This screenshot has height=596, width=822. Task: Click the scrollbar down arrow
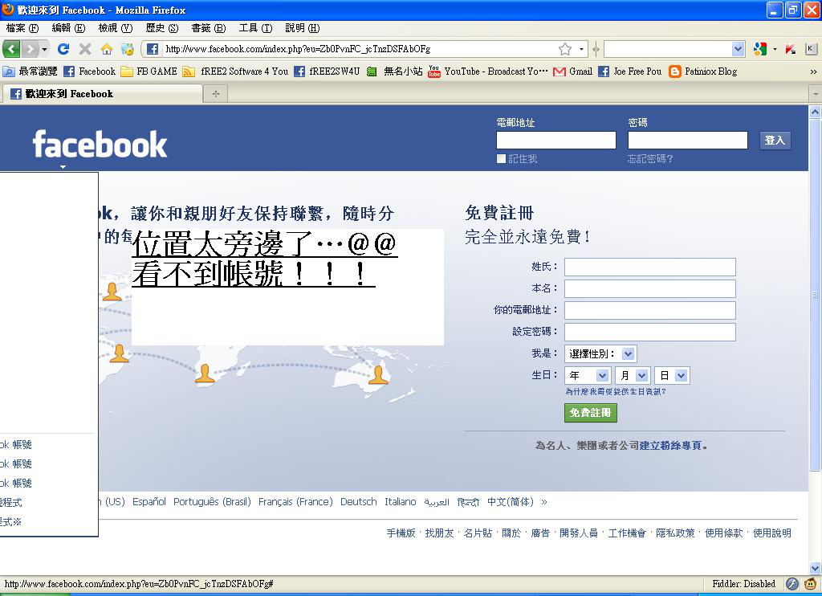[x=815, y=568]
